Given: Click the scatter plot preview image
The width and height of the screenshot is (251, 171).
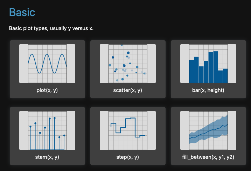Looking at the screenshot, I should (127, 64).
